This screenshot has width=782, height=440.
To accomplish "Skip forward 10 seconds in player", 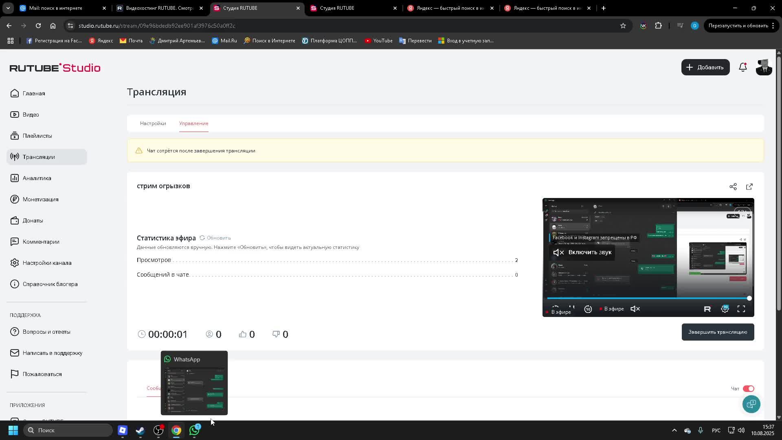I will click(x=588, y=309).
